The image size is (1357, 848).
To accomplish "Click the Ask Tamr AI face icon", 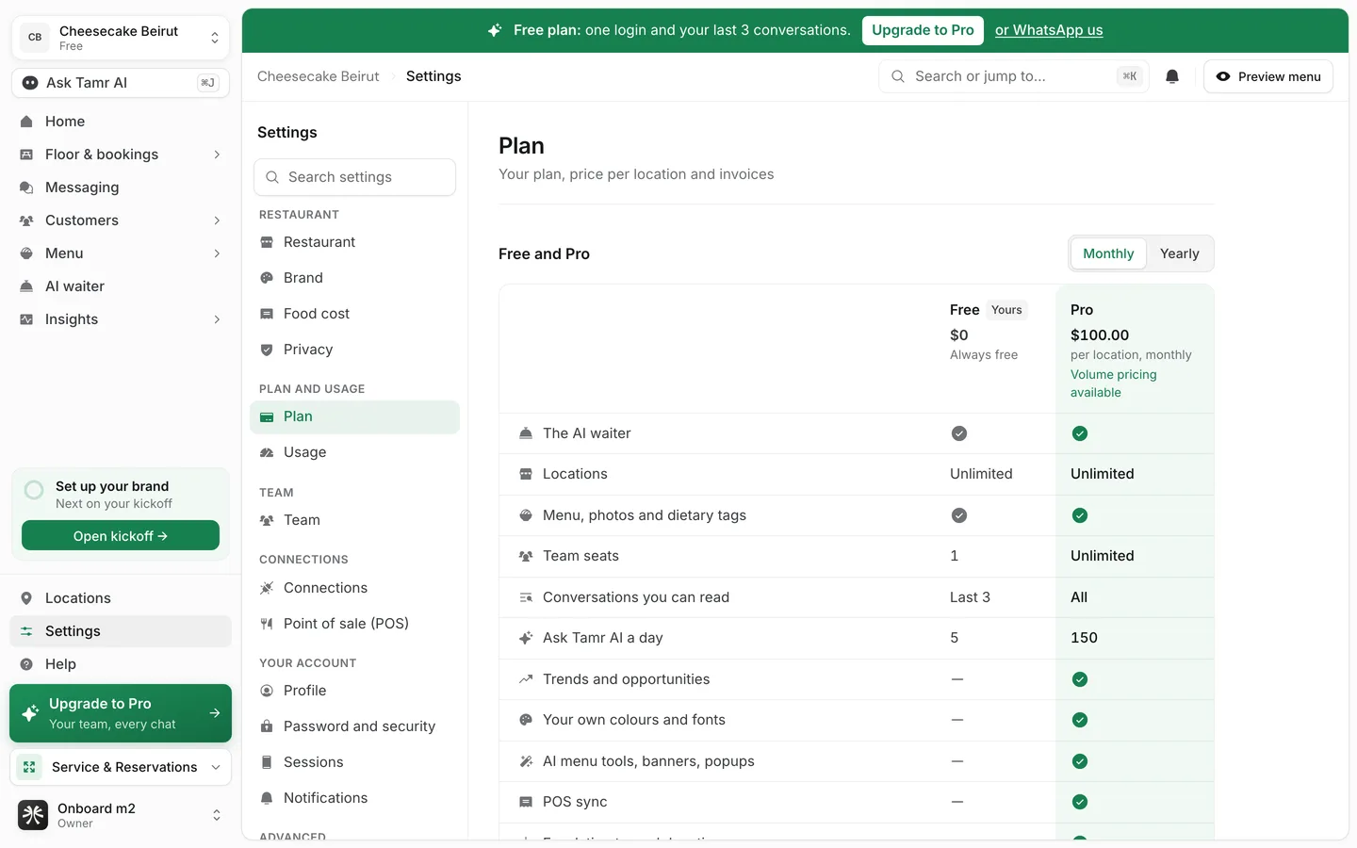I will [30, 83].
